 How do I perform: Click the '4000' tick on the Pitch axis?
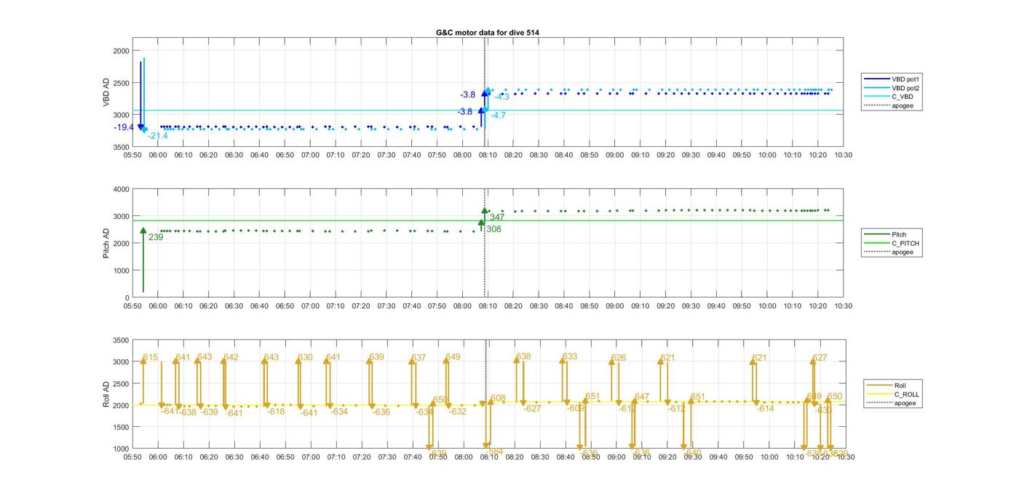tap(121, 189)
